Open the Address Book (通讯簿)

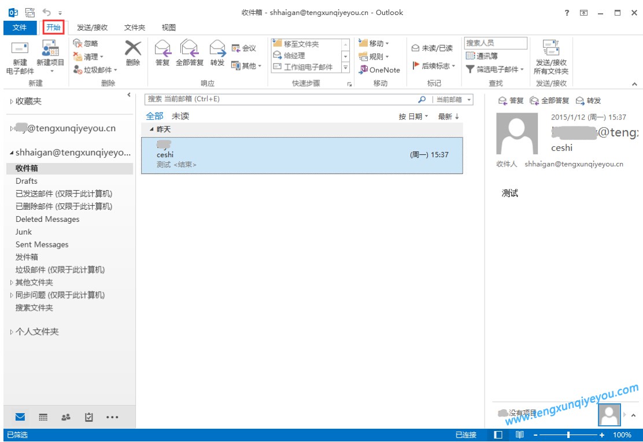point(482,55)
